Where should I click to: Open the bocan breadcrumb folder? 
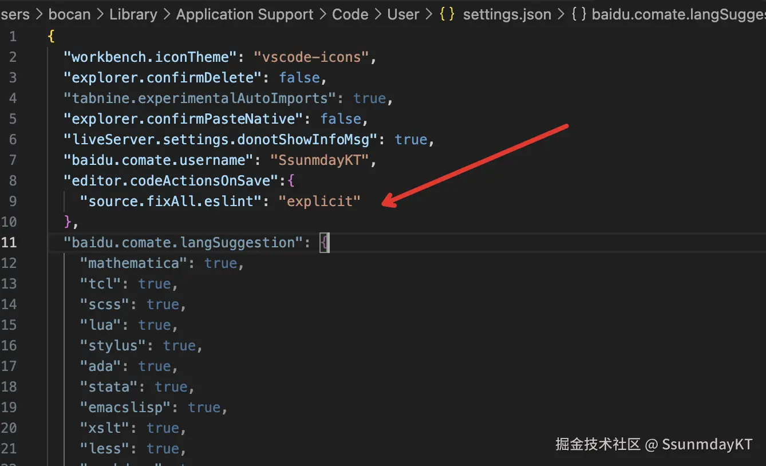pyautogui.click(x=68, y=14)
